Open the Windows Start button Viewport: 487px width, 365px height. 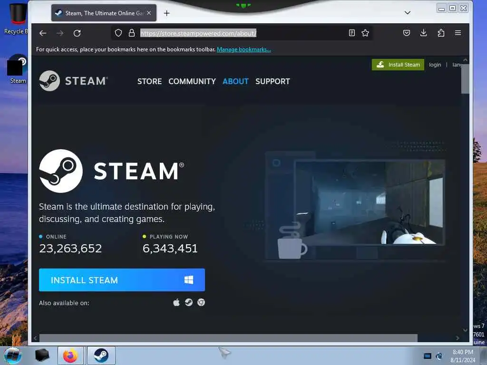(x=13, y=355)
